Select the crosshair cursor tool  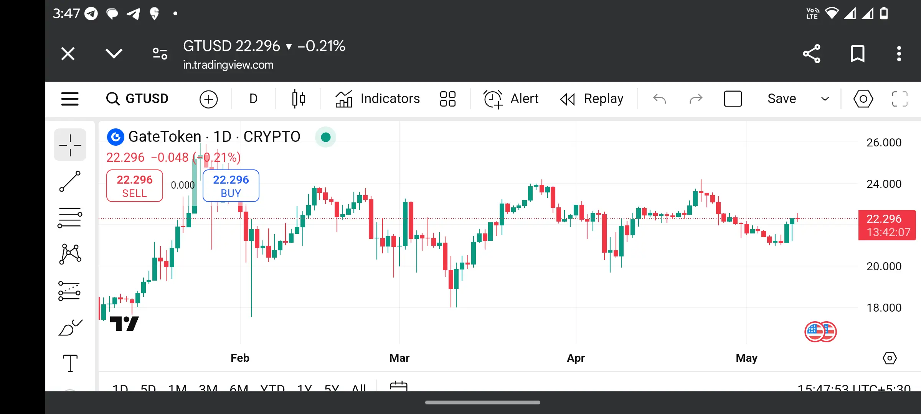[x=70, y=145]
